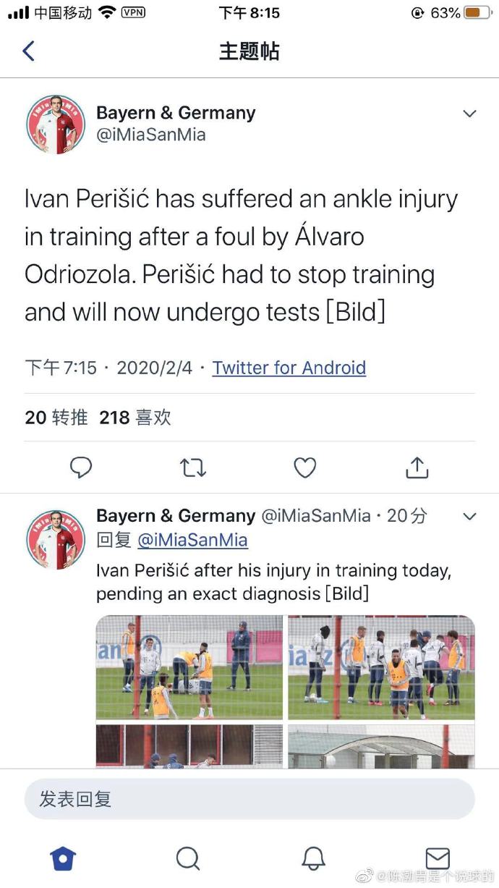Image resolution: width=499 pixels, height=888 pixels.
Task: Open the Twitter for Android link
Action: coord(289,368)
